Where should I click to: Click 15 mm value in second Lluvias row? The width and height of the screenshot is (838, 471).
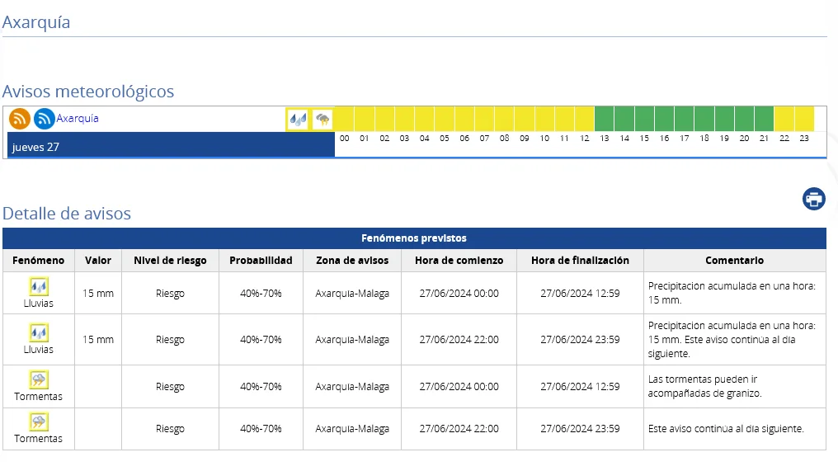[98, 340]
